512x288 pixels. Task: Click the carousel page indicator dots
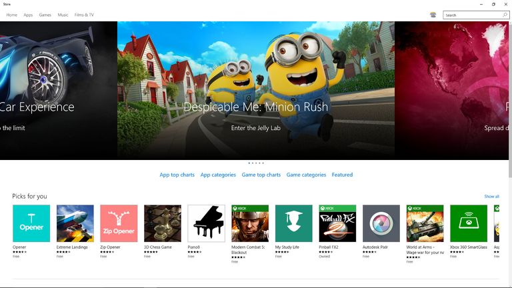point(256,163)
